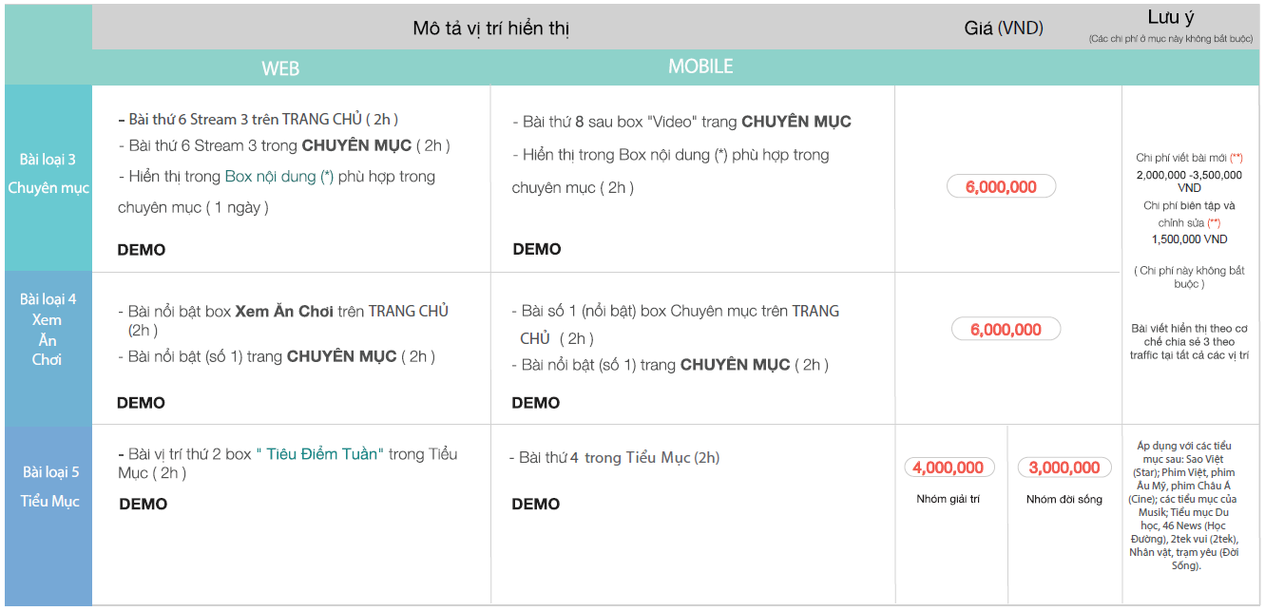Open the MOBILE DEMO link for Bài loại 3
This screenshot has width=1265, height=611.
coord(537,249)
